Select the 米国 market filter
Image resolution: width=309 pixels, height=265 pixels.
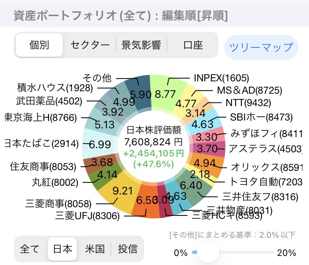[x=95, y=249]
